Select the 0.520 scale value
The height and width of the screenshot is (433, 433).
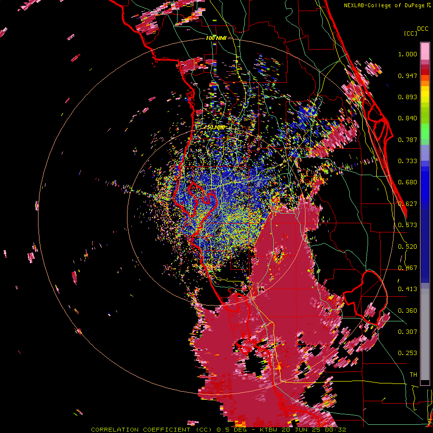408,247
